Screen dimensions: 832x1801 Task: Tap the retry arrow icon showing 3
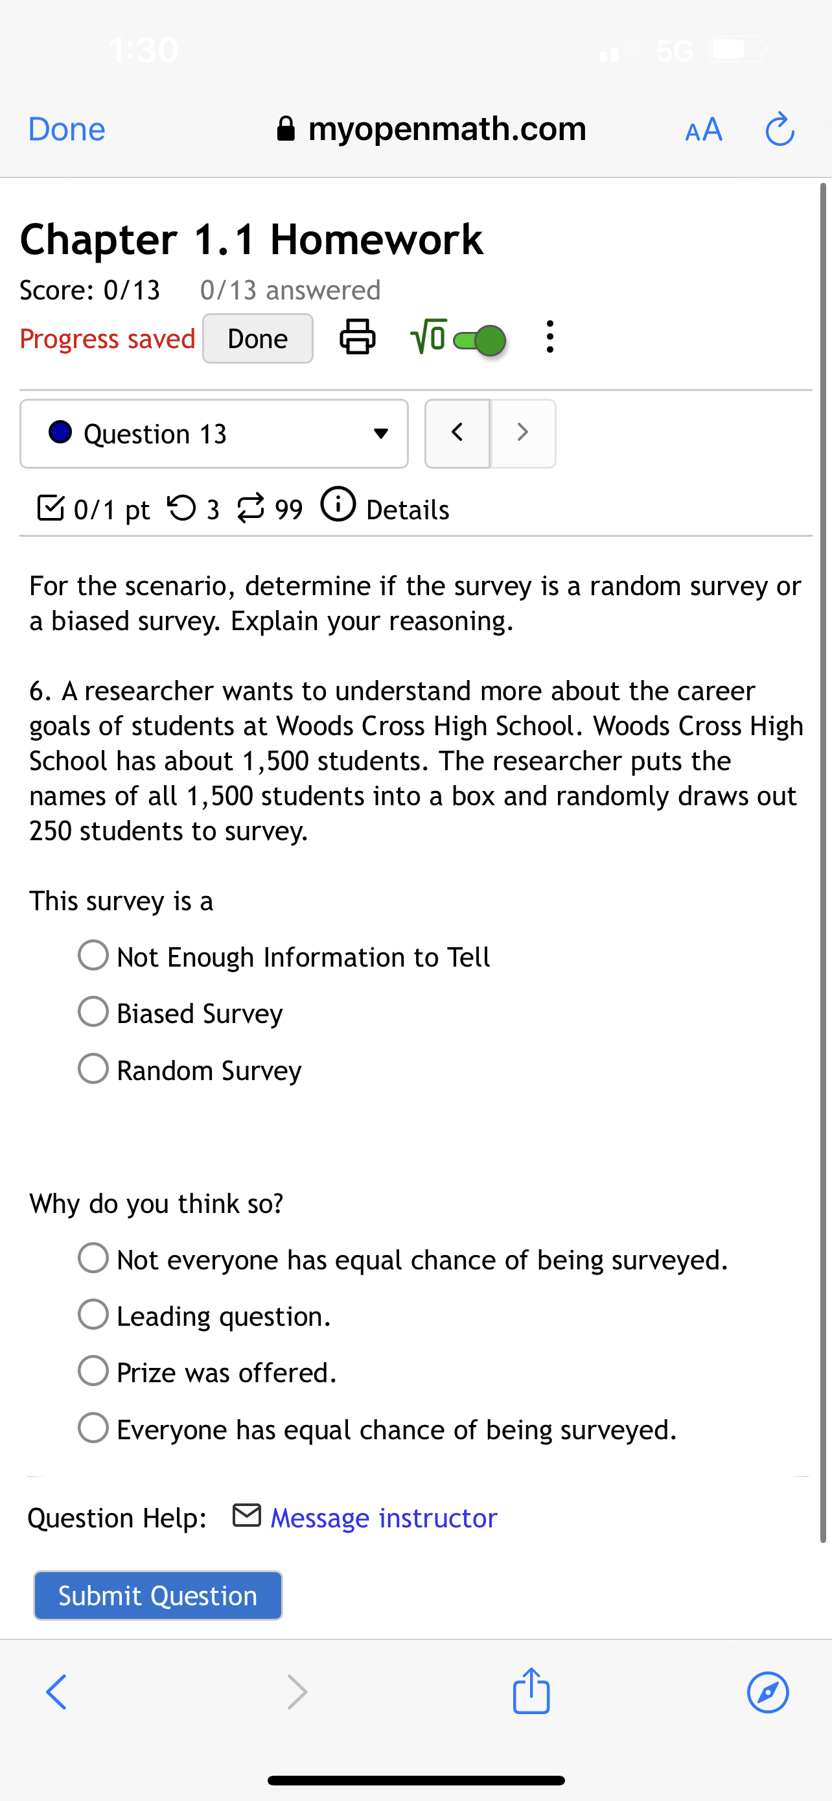184,508
